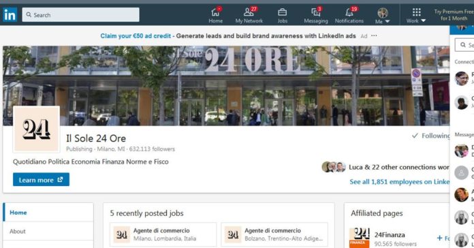Click the messaging panel search box
474x248 pixels.
[x=464, y=45]
